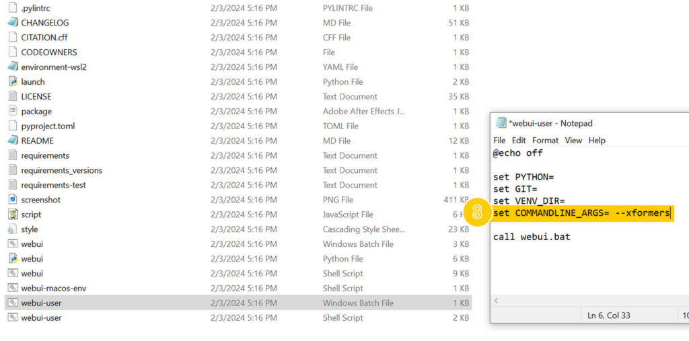Click the Notepad icon in title bar
The width and height of the screenshot is (689, 341).
pos(501,123)
